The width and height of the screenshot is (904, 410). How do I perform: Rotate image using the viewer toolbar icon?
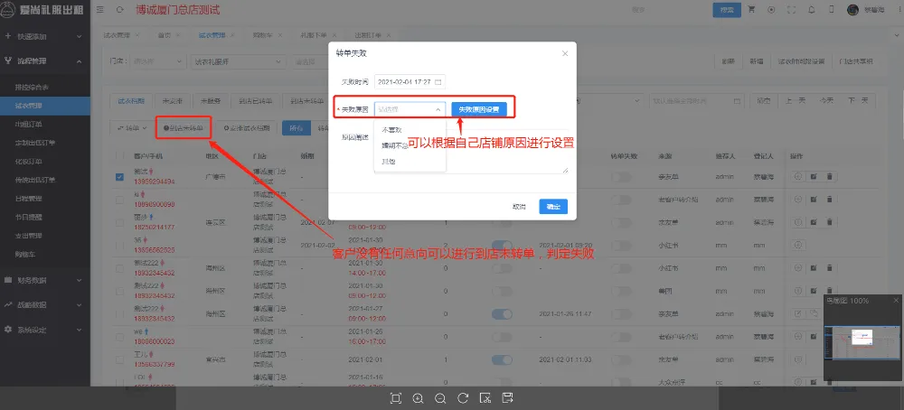coord(463,398)
